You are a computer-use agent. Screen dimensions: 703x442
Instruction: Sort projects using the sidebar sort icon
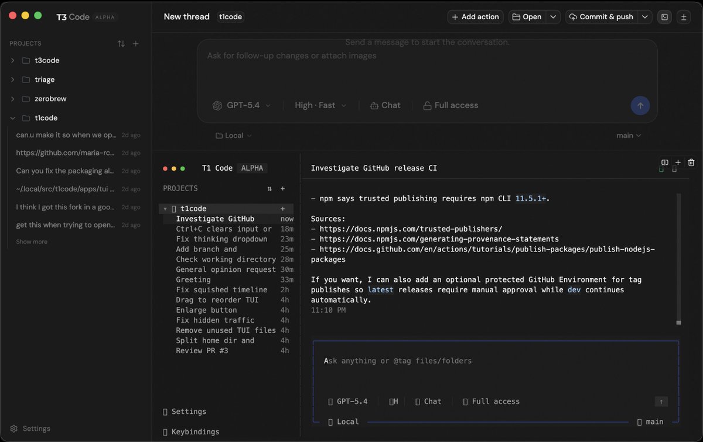point(121,43)
